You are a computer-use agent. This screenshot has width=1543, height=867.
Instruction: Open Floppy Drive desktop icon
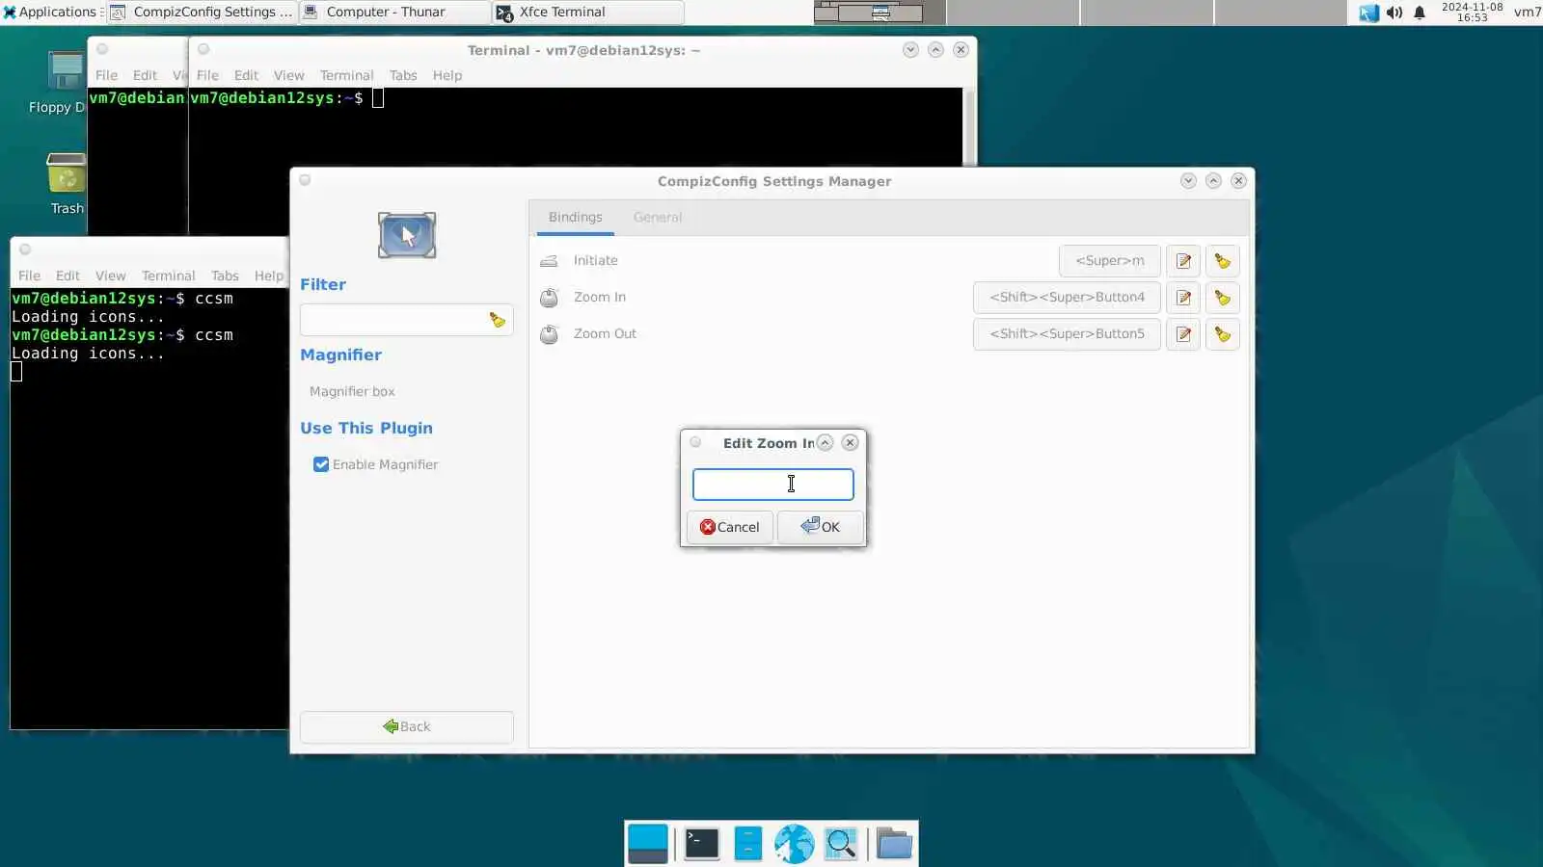[66, 82]
